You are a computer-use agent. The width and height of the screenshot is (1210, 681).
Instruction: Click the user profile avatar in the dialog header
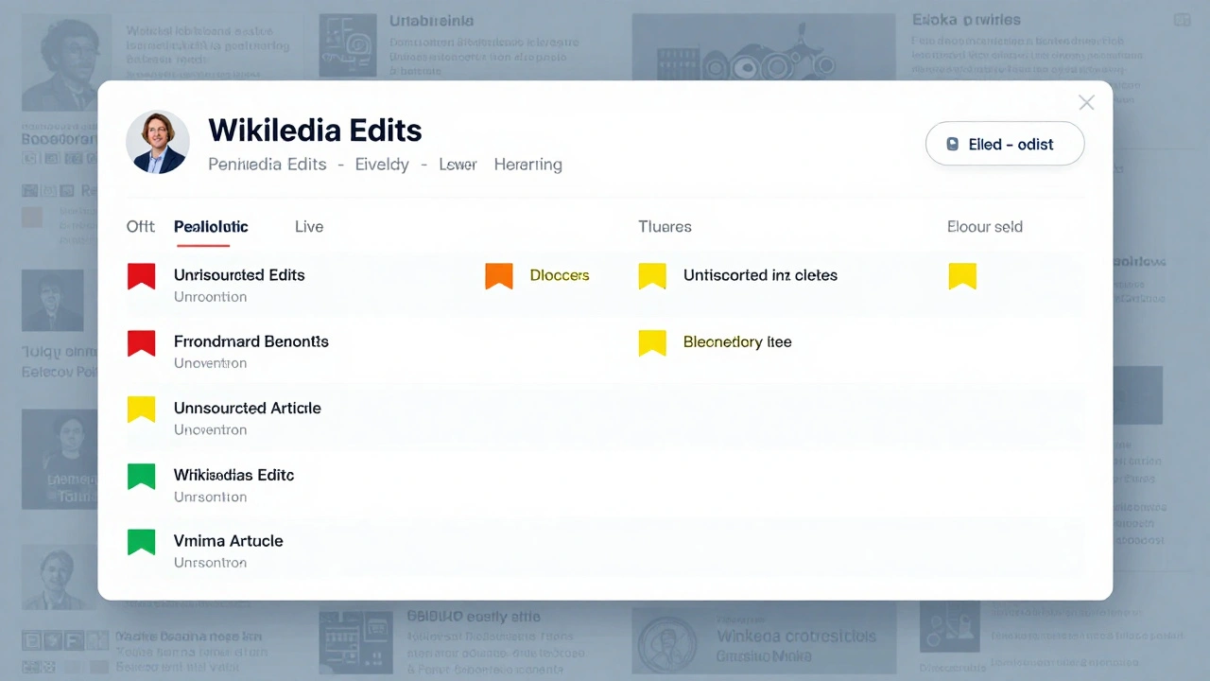click(x=158, y=142)
